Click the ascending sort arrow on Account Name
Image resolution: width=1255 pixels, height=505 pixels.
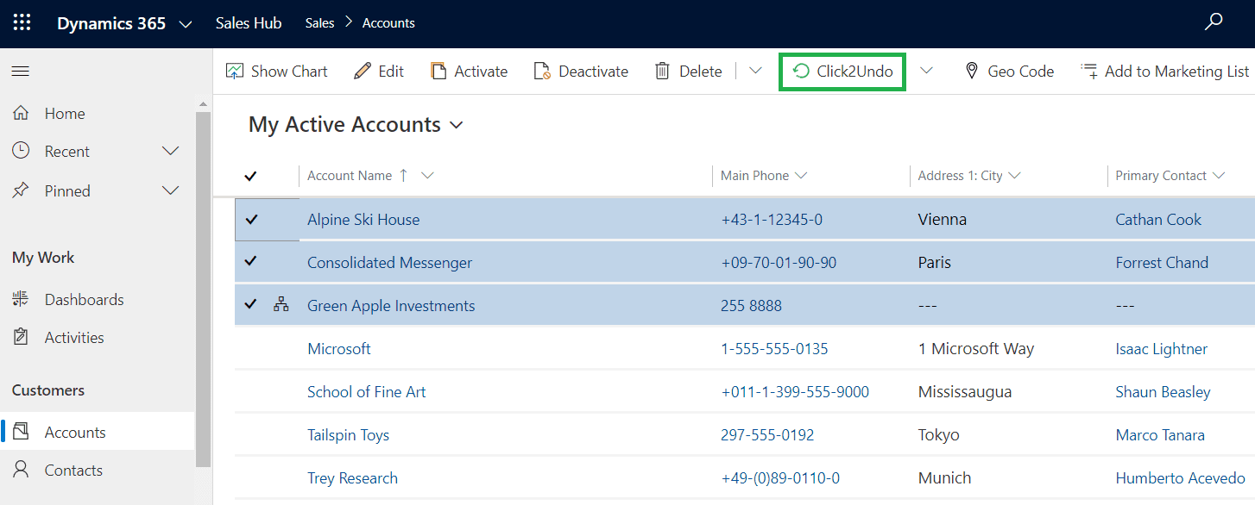(x=403, y=175)
